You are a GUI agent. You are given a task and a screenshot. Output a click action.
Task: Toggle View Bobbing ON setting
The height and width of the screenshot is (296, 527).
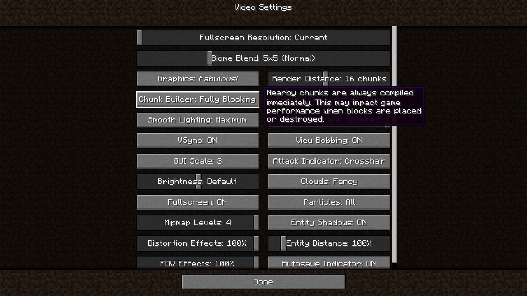click(x=329, y=140)
